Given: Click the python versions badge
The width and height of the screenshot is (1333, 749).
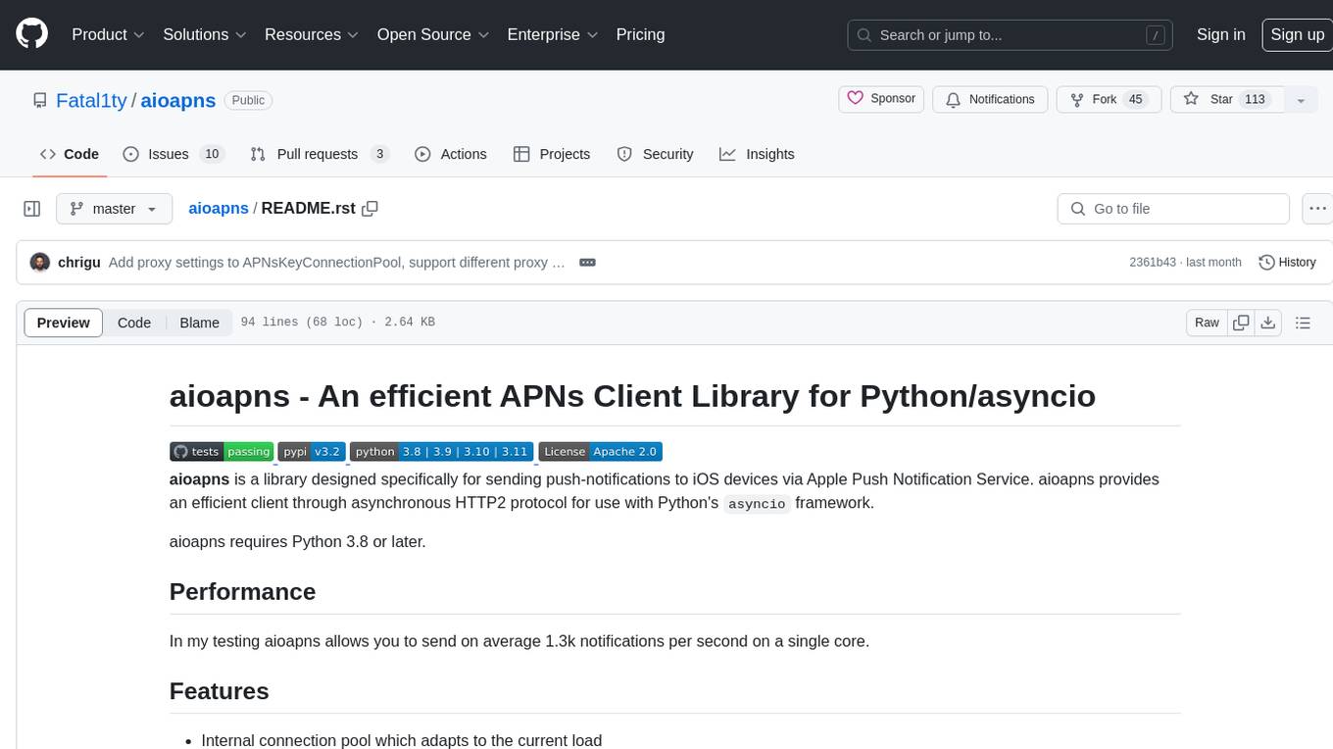Looking at the screenshot, I should (441, 452).
